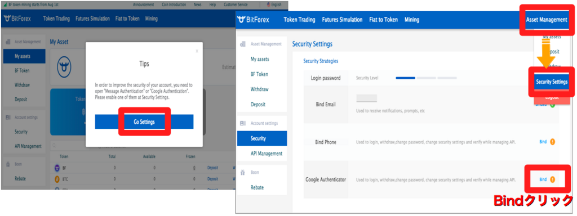Click the orange warning icon beside Google Authenticator
This screenshot has height=216, width=577.
click(x=552, y=179)
